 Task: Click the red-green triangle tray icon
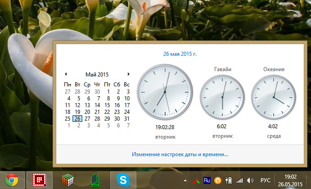tap(196, 180)
